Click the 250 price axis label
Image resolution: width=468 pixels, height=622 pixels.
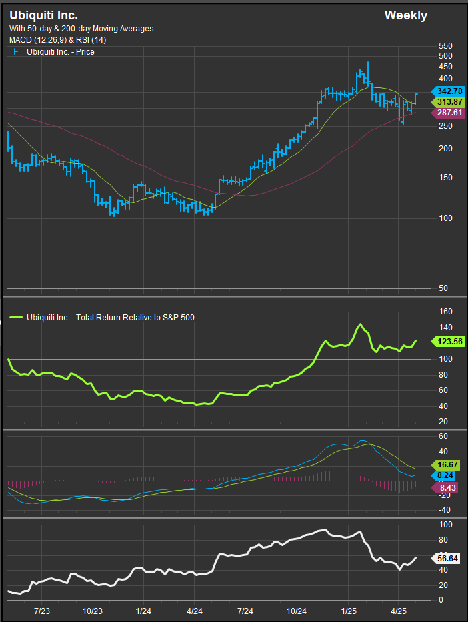click(445, 126)
